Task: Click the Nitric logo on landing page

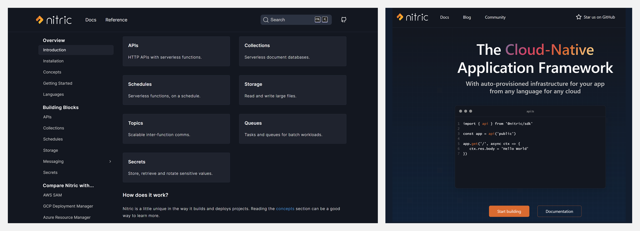Action: (x=412, y=17)
